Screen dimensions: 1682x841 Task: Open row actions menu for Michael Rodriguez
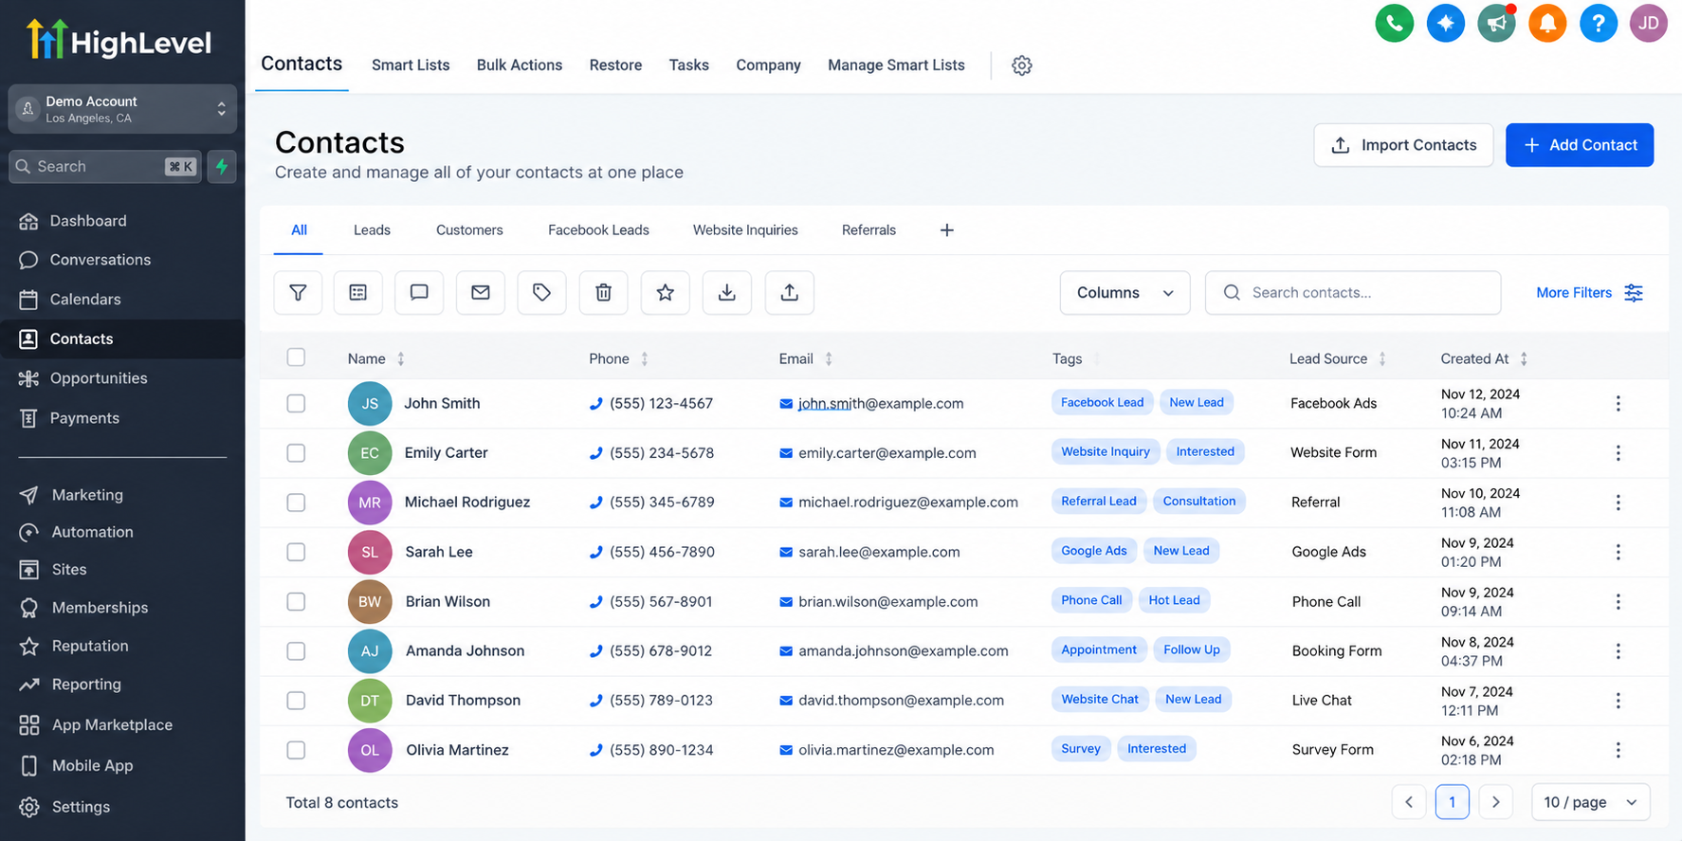(1618, 503)
